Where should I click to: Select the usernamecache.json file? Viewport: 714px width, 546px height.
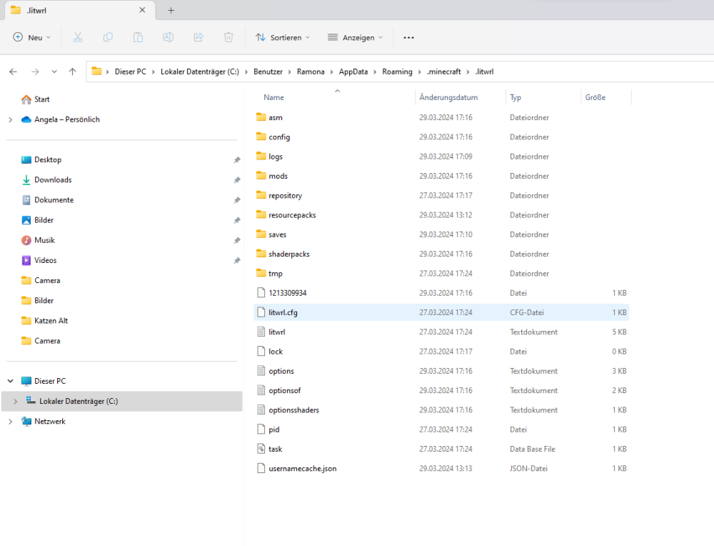point(441,468)
